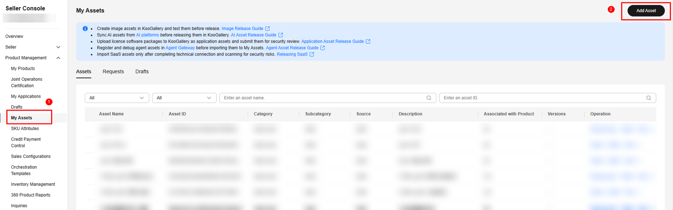673x210 pixels.
Task: Open external link icon beside AI Asset Release Guide
Action: pyautogui.click(x=281, y=35)
